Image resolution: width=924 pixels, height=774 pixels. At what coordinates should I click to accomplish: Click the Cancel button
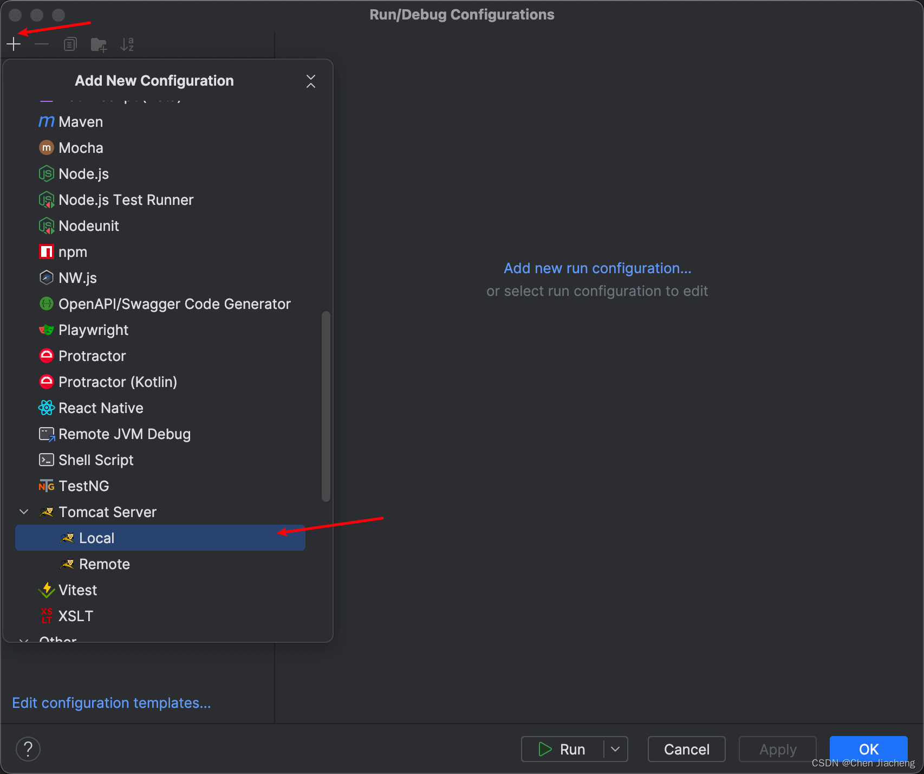[687, 749]
